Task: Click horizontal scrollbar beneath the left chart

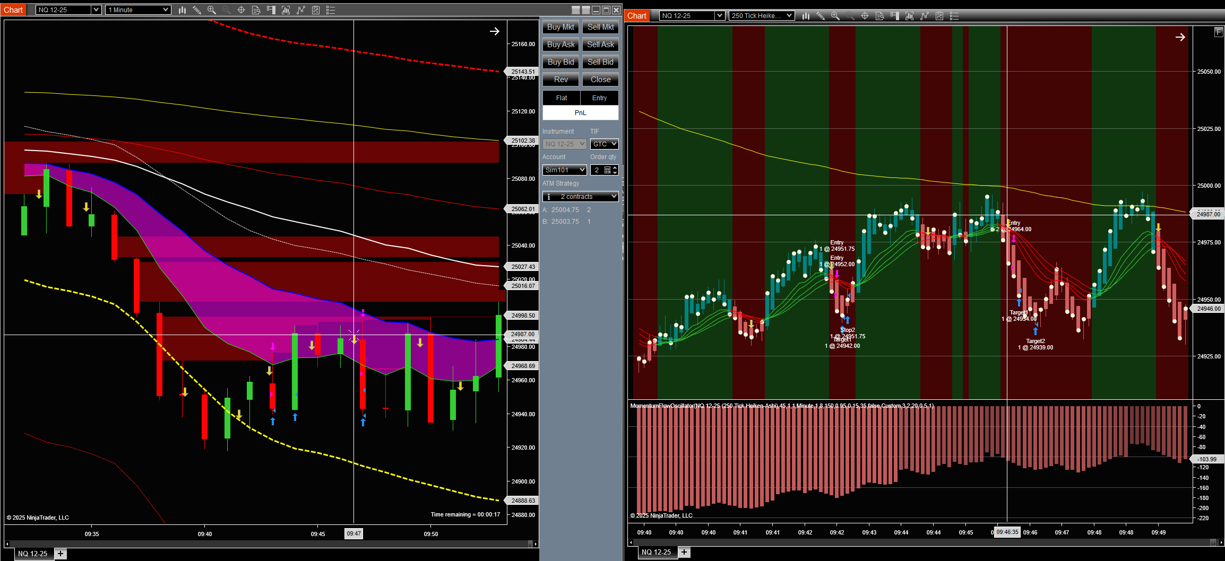Action: click(265, 544)
